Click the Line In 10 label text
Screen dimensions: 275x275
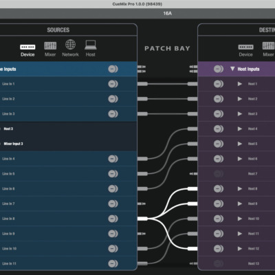10,249
